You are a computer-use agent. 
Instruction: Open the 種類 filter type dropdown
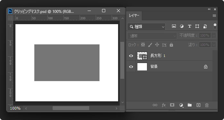click(x=146, y=27)
